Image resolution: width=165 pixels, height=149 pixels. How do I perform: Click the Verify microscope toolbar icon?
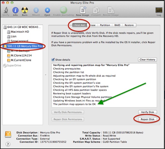tap(6, 10)
